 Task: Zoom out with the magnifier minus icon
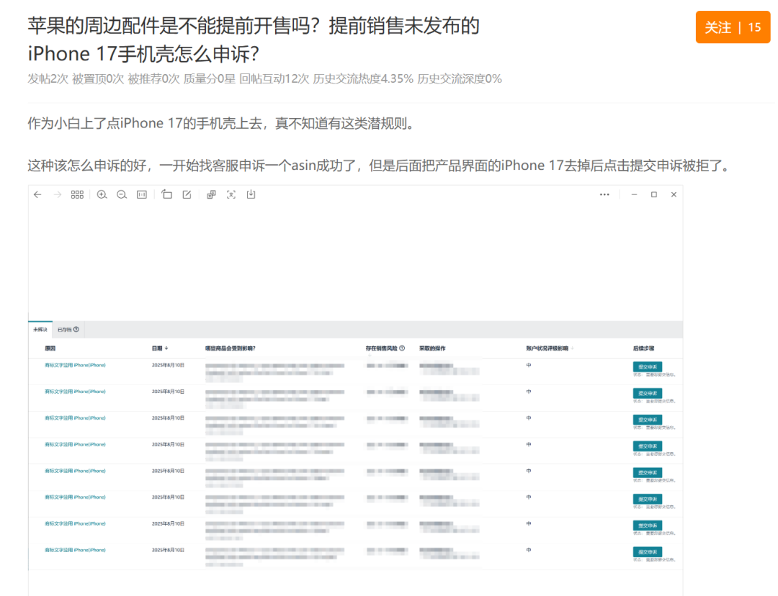click(x=122, y=195)
